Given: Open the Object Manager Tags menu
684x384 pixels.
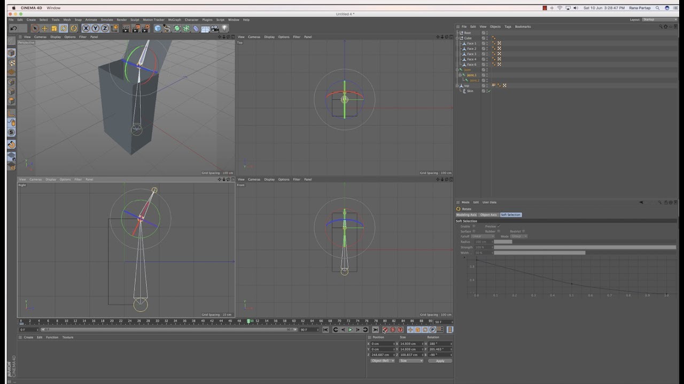Looking at the screenshot, I should 508,27.
